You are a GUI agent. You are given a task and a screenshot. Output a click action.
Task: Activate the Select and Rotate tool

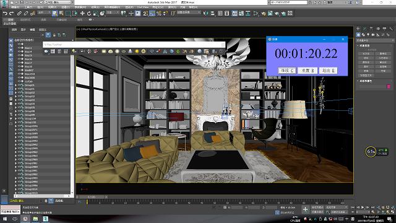pos(89,14)
